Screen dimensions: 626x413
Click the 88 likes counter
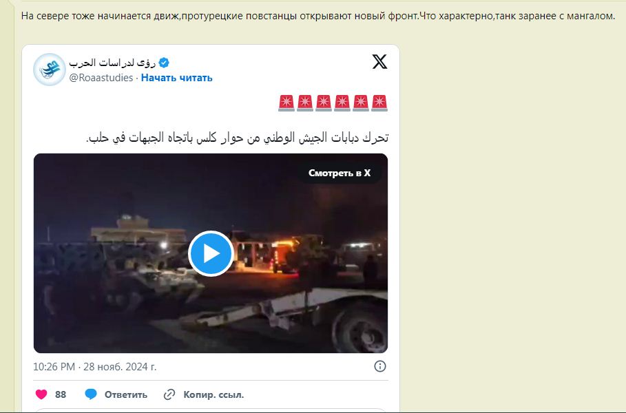pos(61,394)
